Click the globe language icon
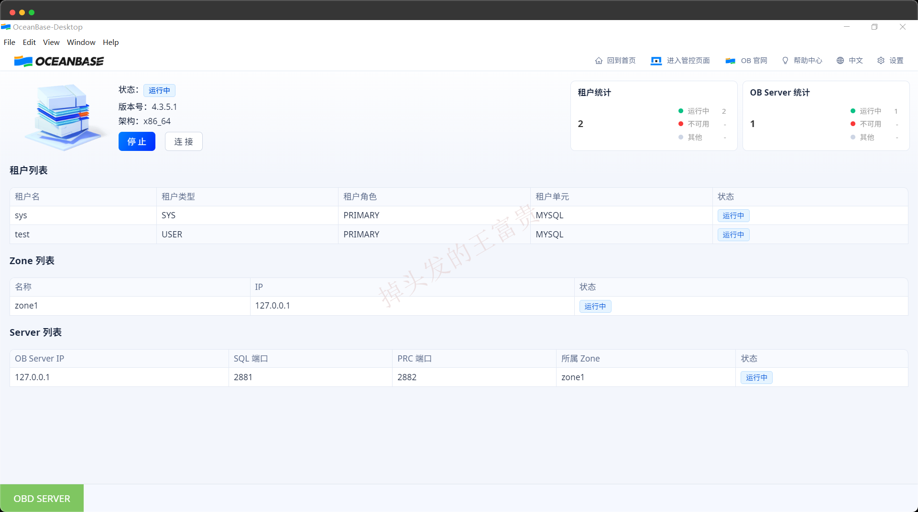 (840, 61)
